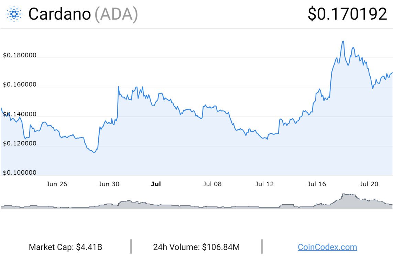Click the $0.180000 axis label

20,55
